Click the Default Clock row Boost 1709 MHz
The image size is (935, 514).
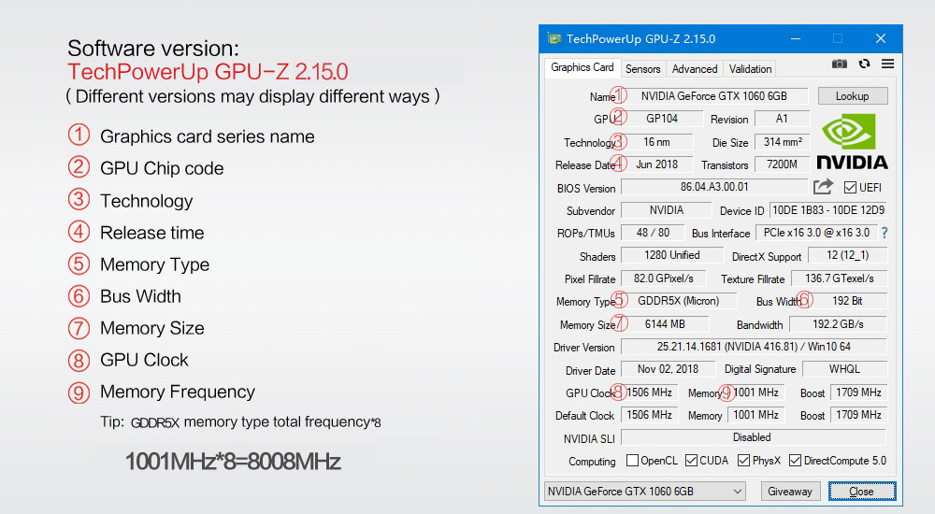pos(858,415)
